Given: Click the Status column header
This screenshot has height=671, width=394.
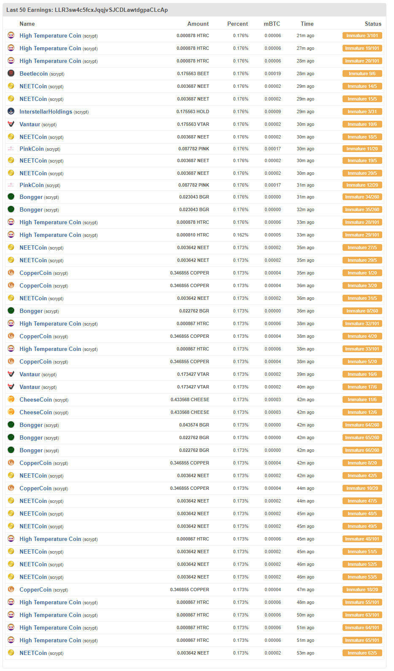Looking at the screenshot, I should pos(372,24).
